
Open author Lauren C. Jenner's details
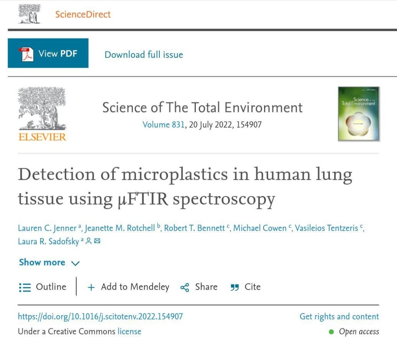click(x=47, y=228)
